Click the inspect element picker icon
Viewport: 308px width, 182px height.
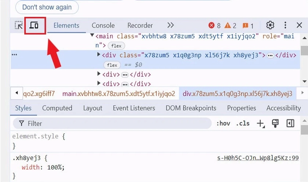coord(18,25)
